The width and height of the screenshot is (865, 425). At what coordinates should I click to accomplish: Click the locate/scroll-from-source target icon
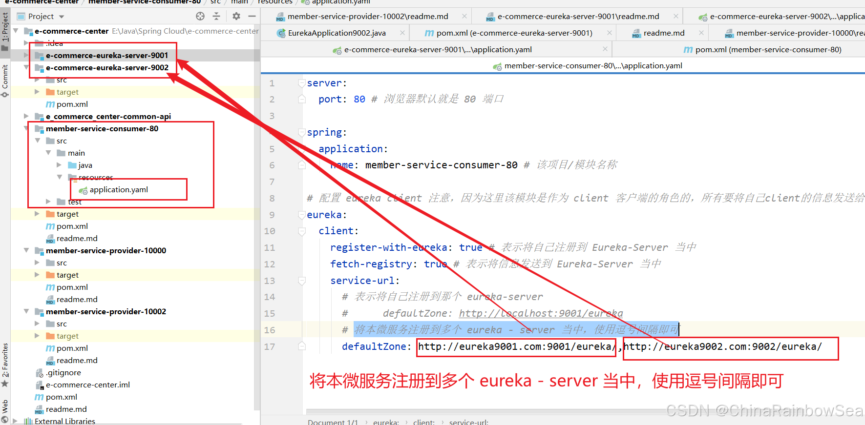click(x=200, y=16)
